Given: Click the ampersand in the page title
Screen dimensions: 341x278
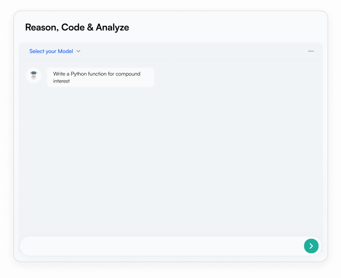Looking at the screenshot, I should [90, 27].
